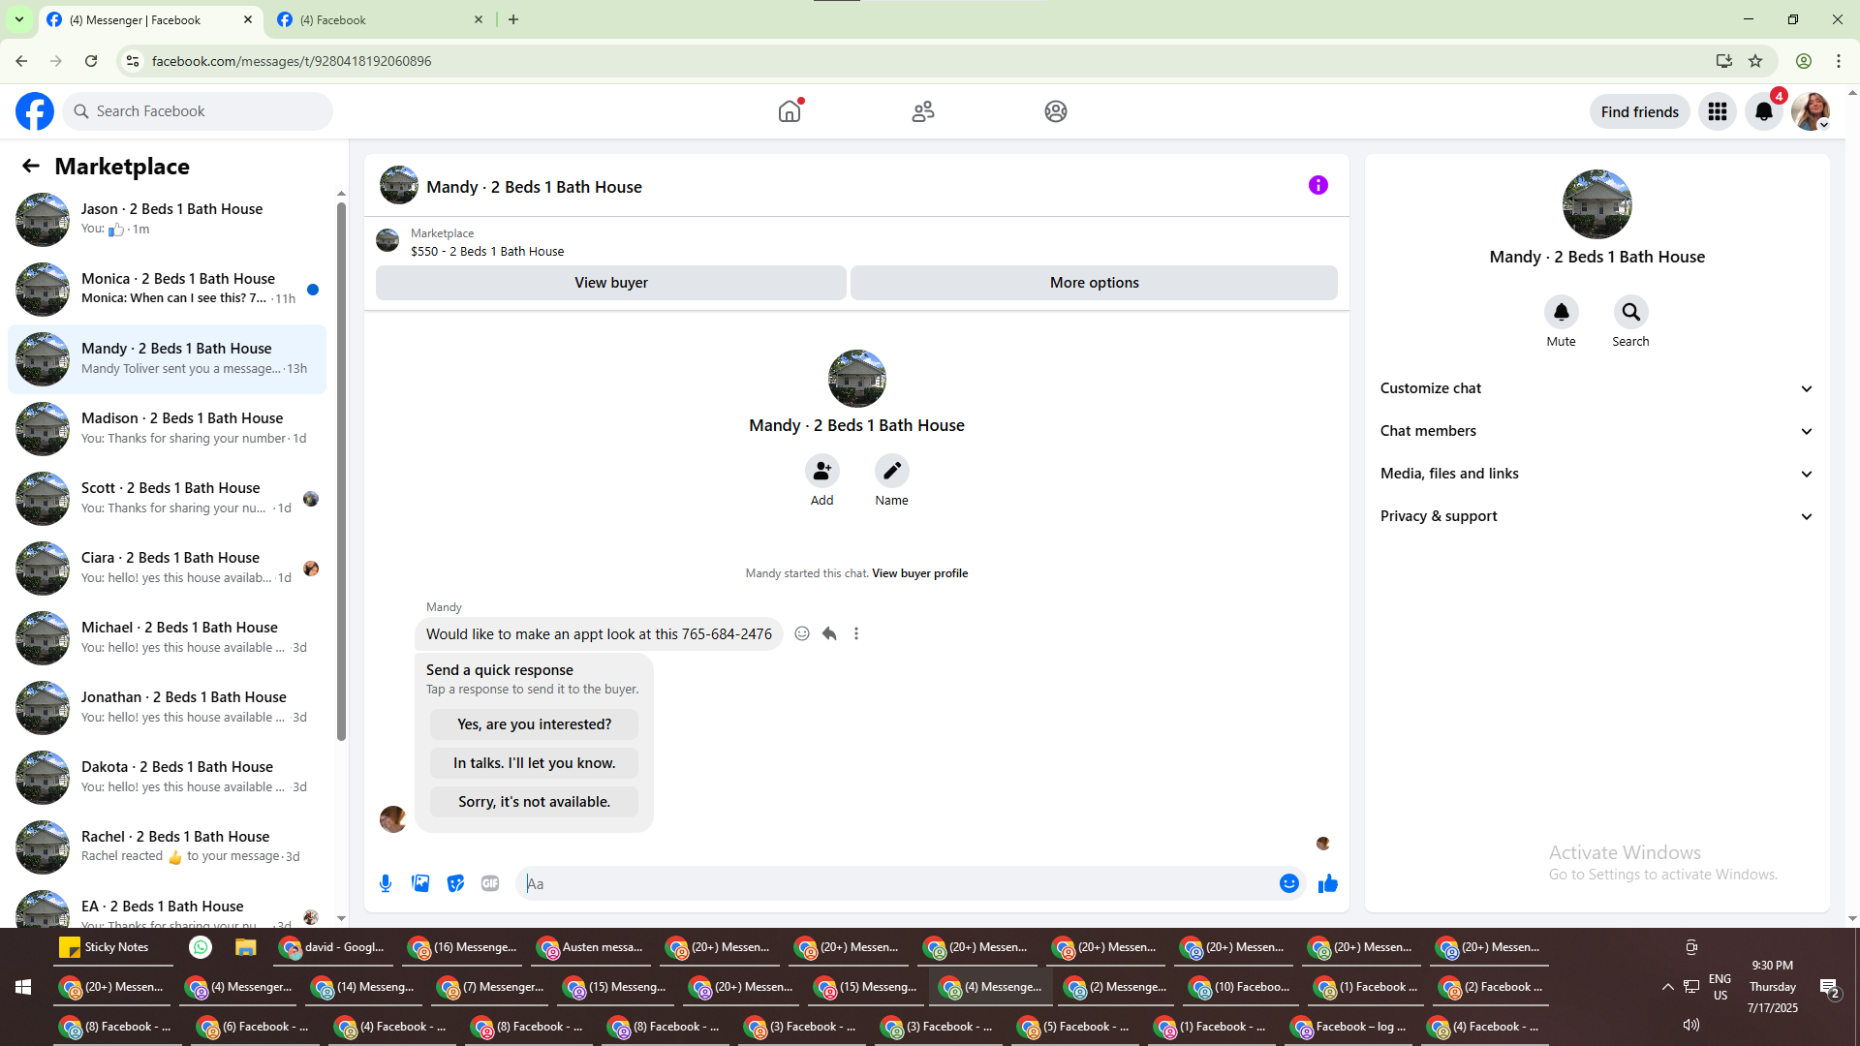Open Rachel's 2 Beds 1 Bath House chat
Viewport: 1860px width, 1046px height.
coord(167,846)
